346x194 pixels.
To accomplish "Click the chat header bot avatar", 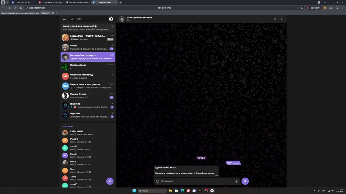I will point(122,19).
